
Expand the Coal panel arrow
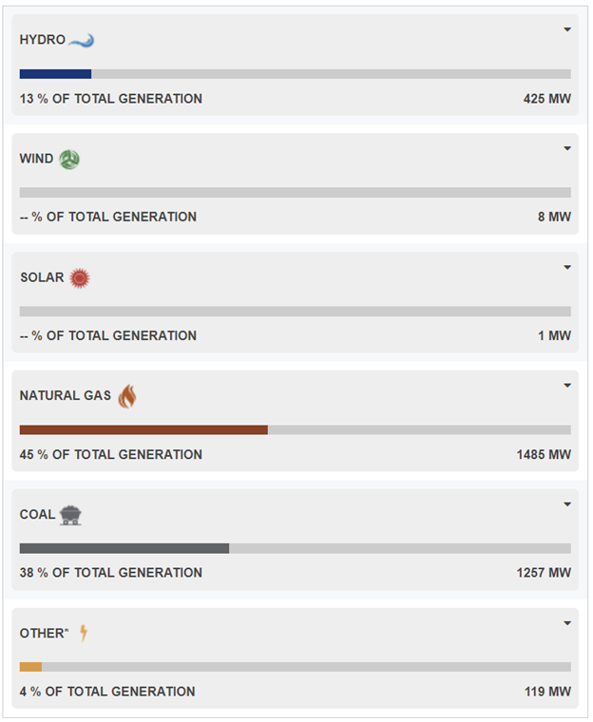coord(567,504)
